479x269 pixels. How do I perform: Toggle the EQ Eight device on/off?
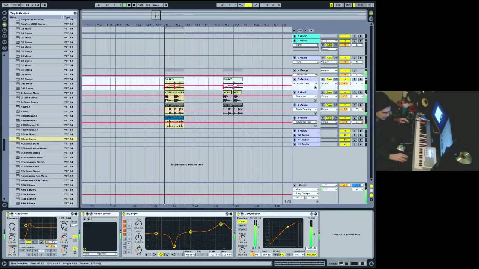(124, 214)
